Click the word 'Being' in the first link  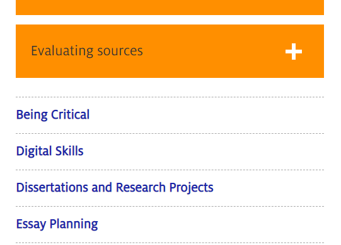tap(32, 115)
